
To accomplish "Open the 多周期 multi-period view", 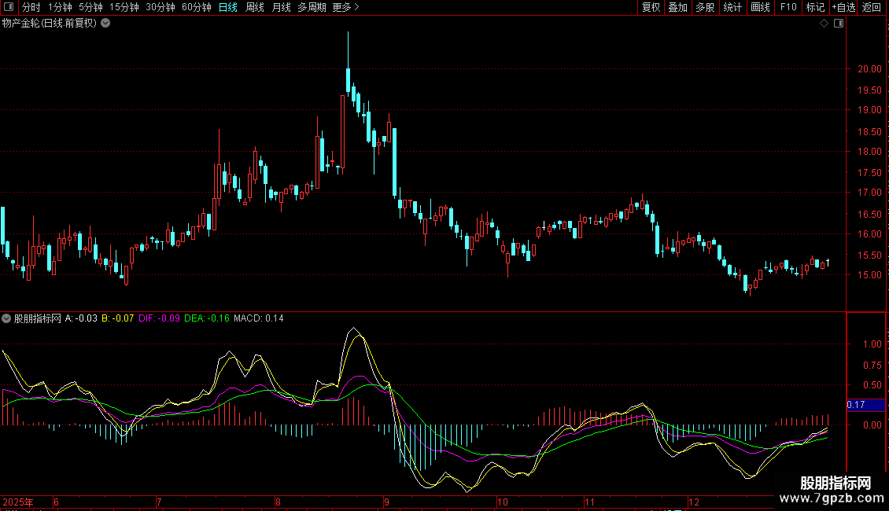I will [312, 7].
